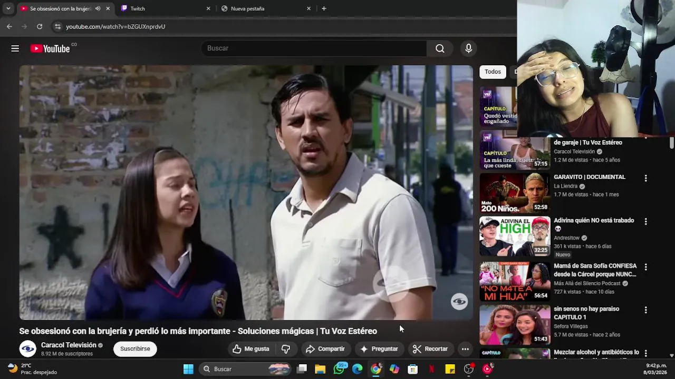Clip the video with Recortar
Viewport: 675px width, 379px height.
click(x=430, y=348)
